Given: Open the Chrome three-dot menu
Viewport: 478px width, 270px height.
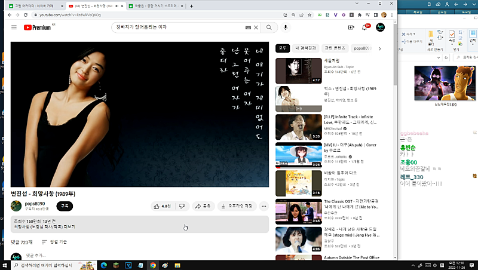Looking at the screenshot, I should 392,14.
